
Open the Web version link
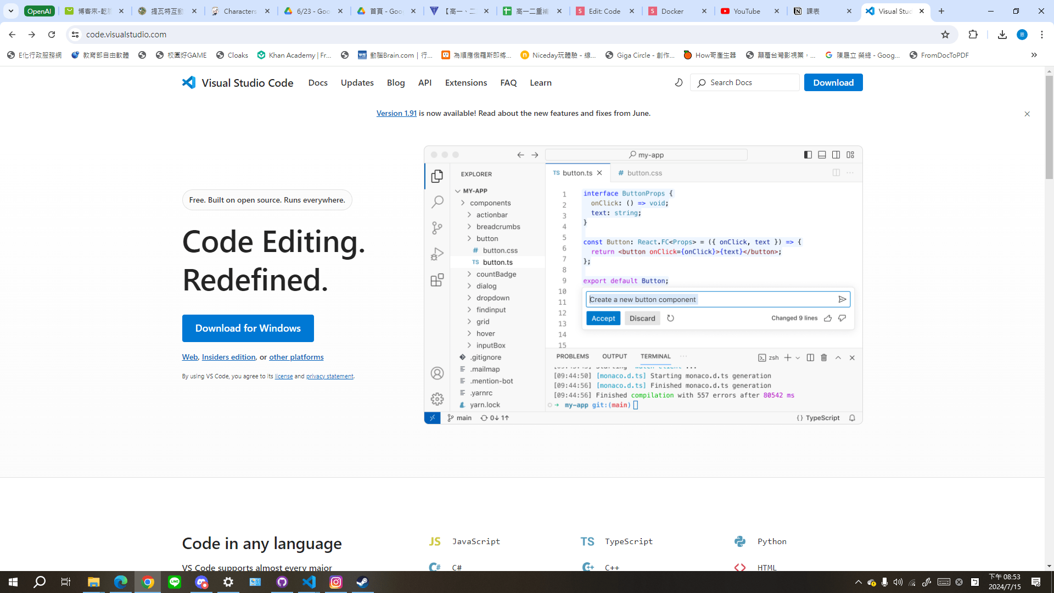(x=190, y=357)
